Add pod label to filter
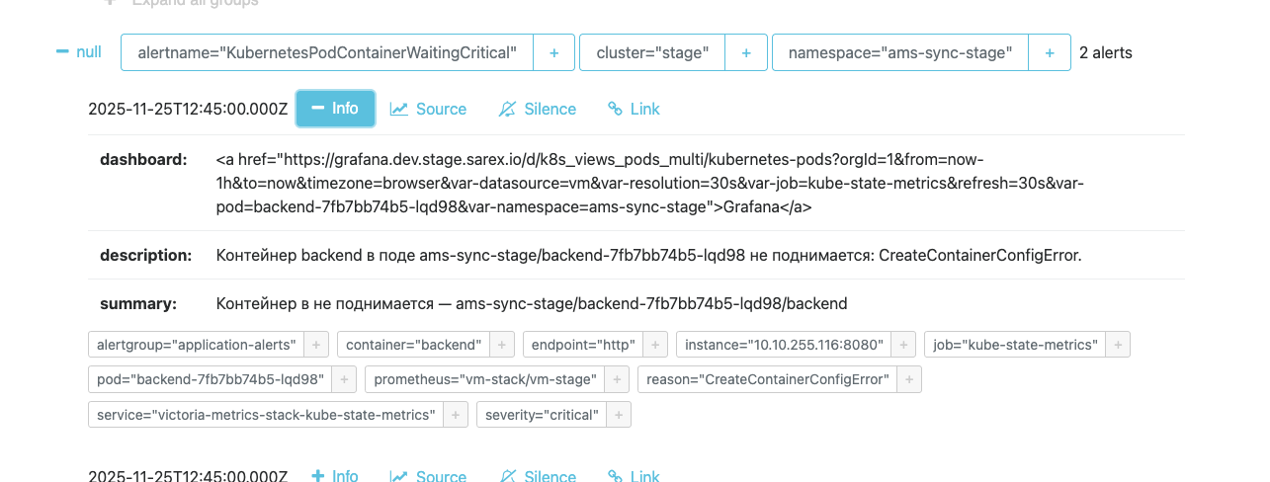 (344, 379)
